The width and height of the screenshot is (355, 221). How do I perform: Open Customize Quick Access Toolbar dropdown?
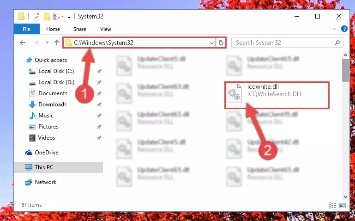[69, 17]
